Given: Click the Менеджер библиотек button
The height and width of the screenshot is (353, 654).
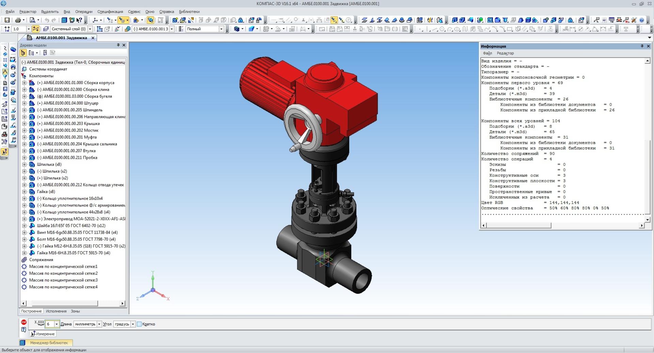Looking at the screenshot, I should click(49, 343).
